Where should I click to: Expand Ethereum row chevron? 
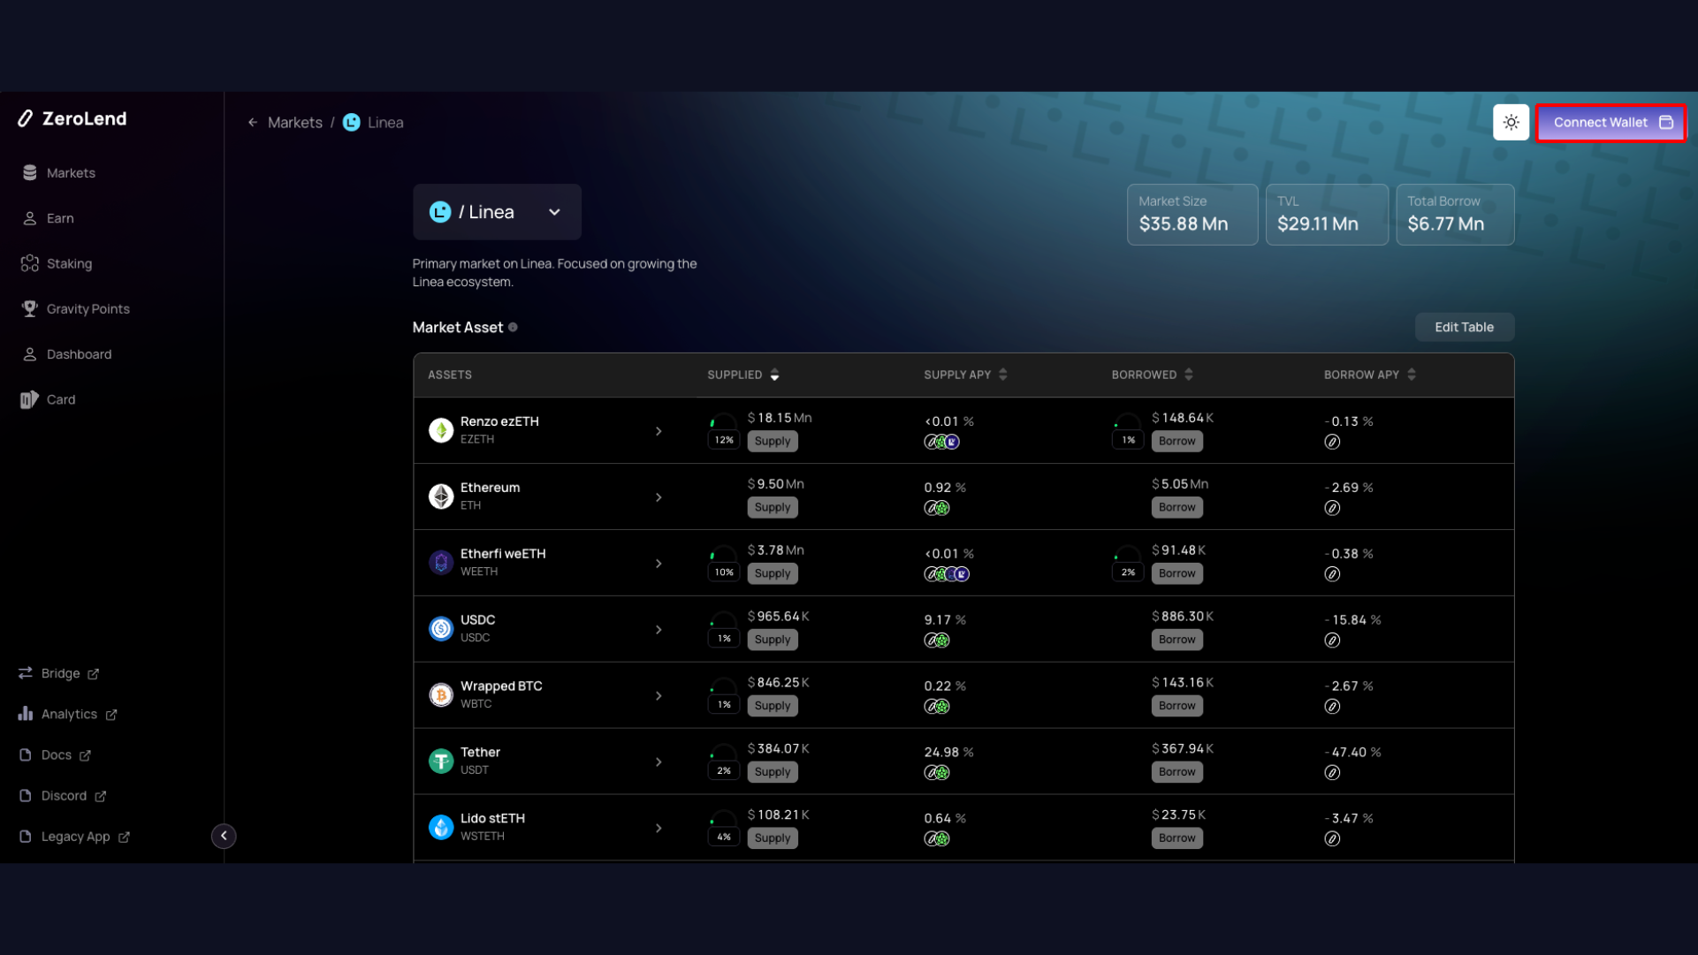click(x=659, y=497)
